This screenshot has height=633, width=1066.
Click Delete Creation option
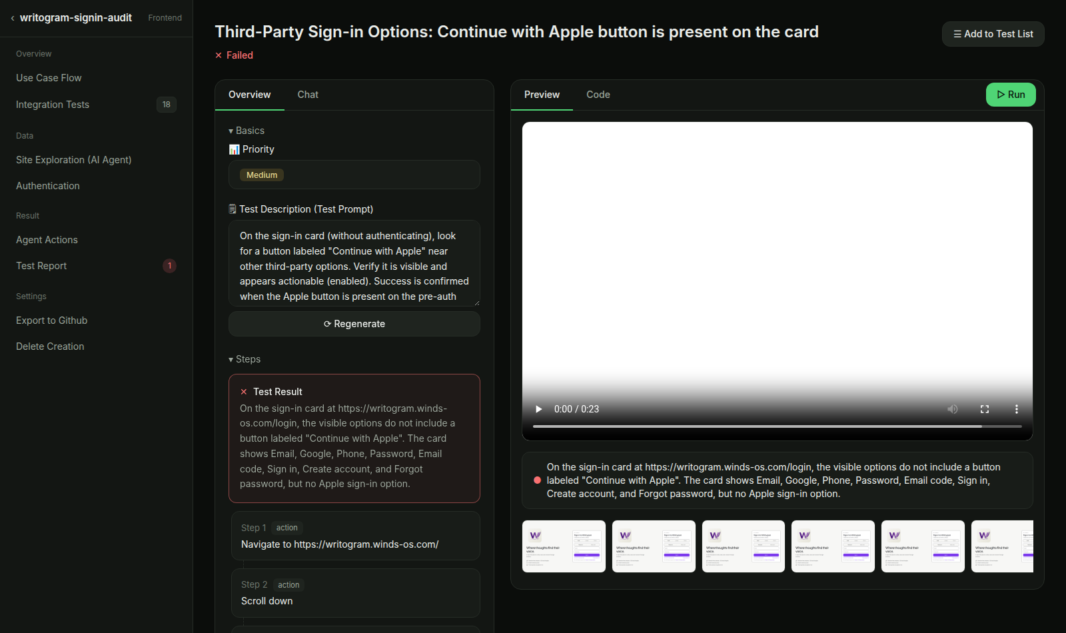tap(51, 346)
